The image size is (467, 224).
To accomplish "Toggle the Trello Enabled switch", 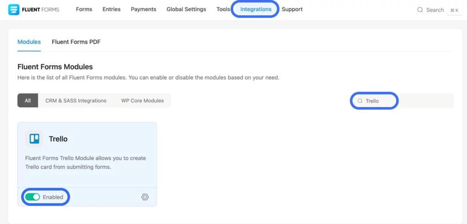I will point(32,197).
